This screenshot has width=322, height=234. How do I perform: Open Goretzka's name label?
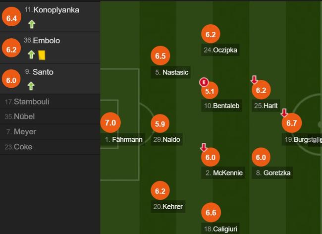272,173
